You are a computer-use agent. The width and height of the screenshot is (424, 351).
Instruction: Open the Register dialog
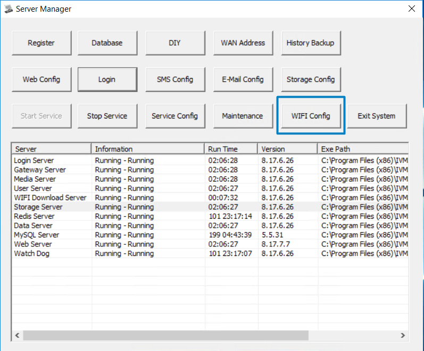pyautogui.click(x=41, y=43)
